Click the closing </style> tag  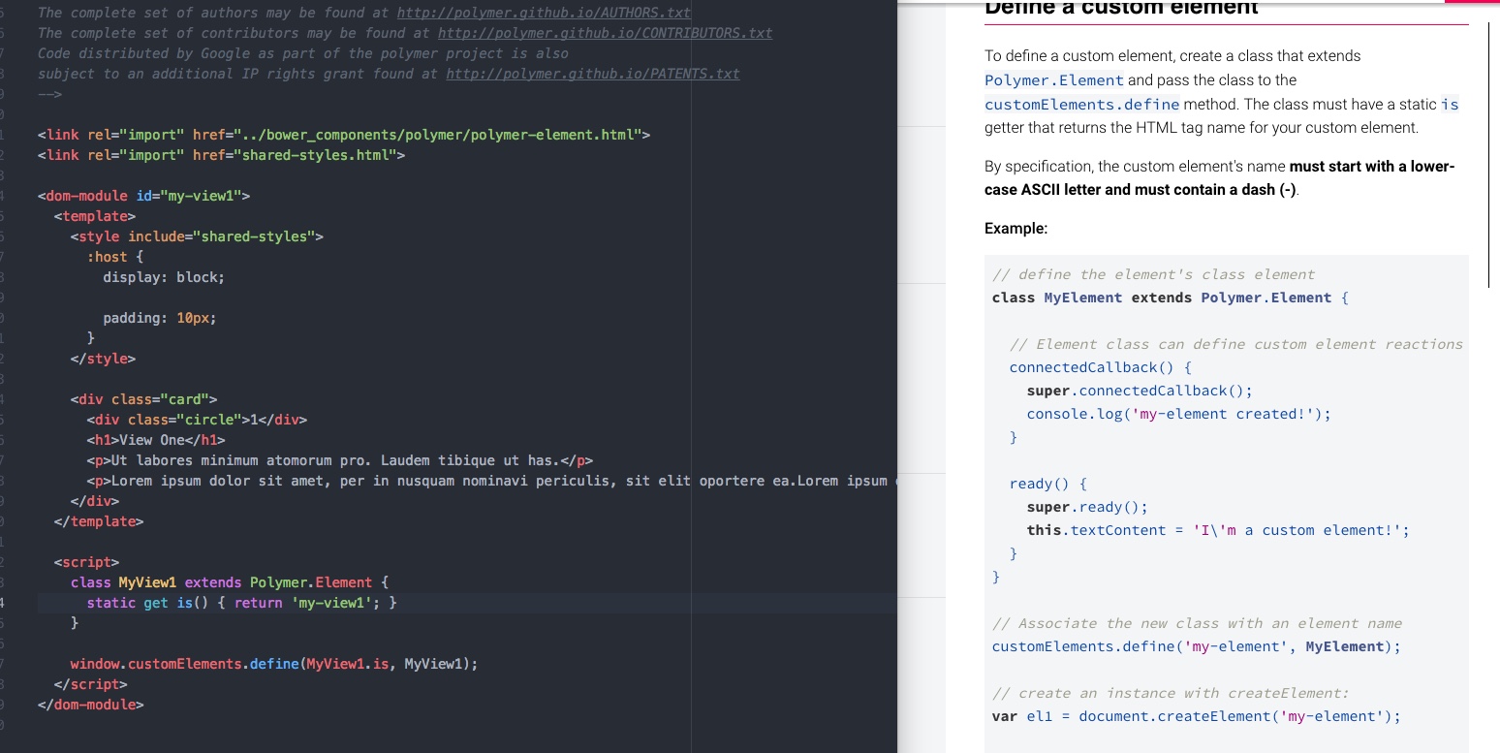pos(103,359)
